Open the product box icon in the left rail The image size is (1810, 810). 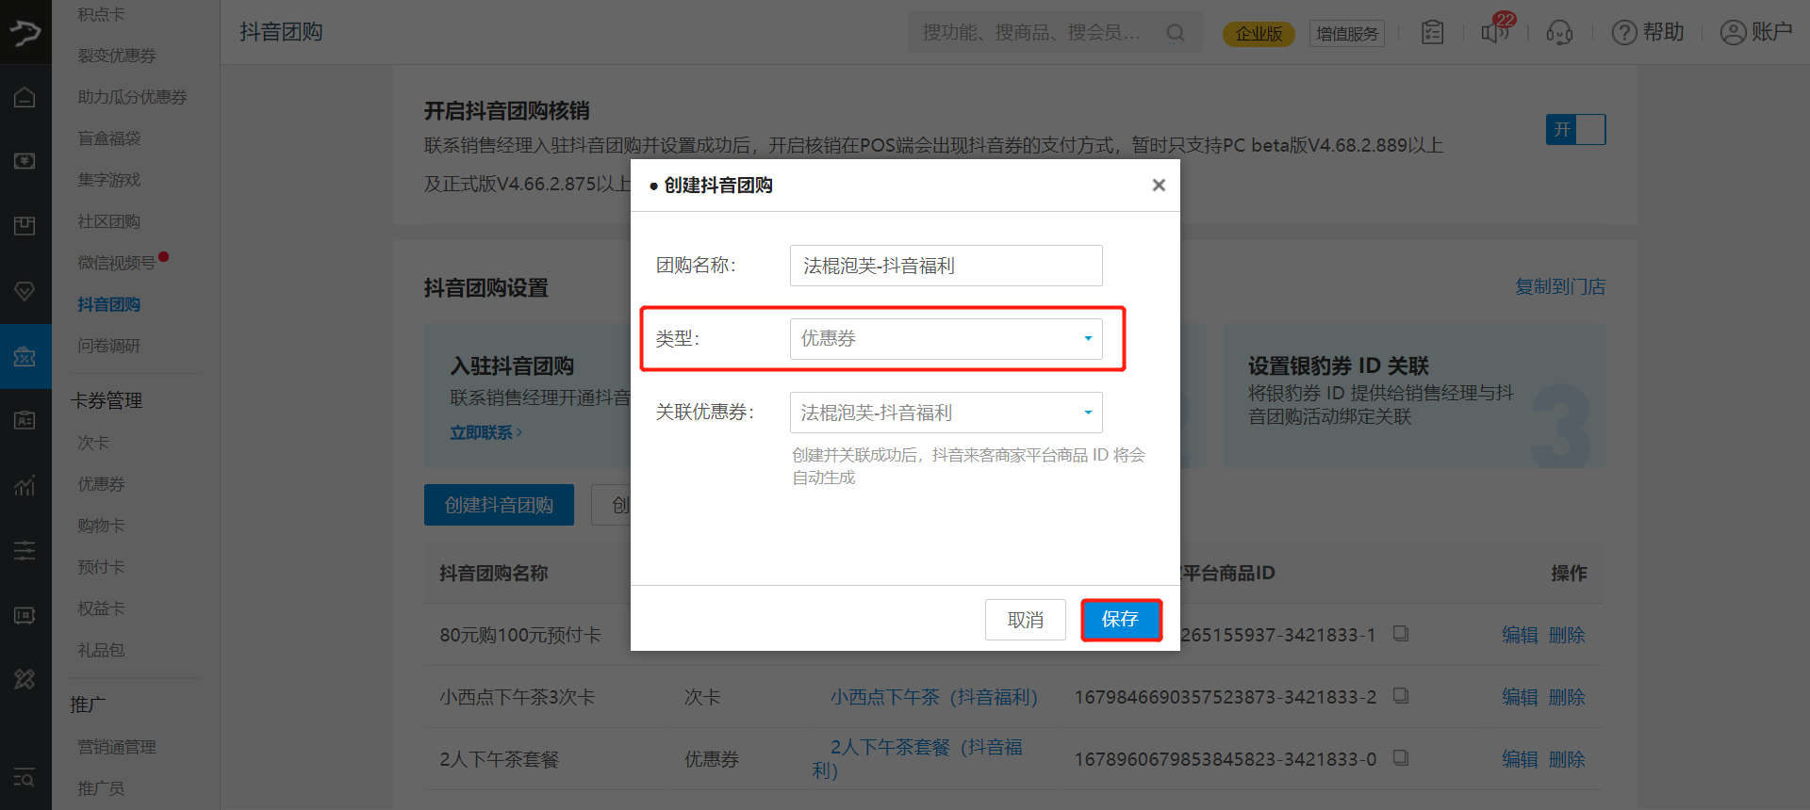[25, 225]
